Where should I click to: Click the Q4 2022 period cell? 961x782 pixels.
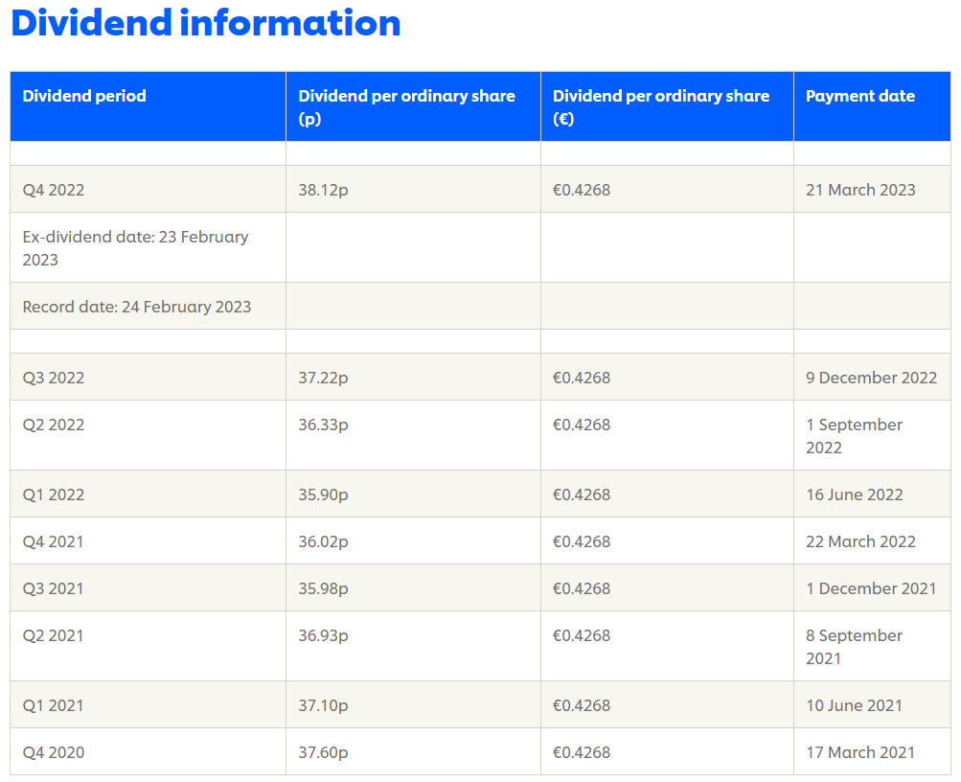[54, 190]
